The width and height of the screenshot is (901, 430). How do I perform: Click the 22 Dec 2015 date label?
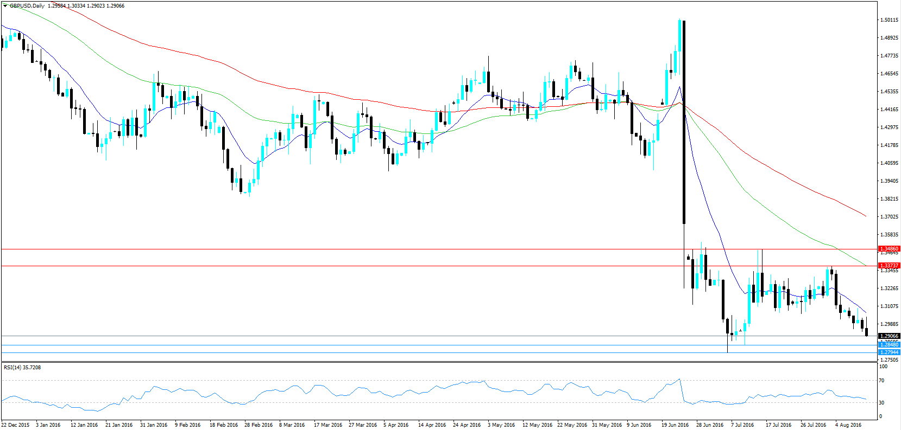[15, 425]
